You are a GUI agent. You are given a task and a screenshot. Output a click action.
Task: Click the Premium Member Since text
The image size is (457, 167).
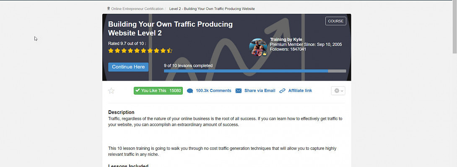(306, 44)
